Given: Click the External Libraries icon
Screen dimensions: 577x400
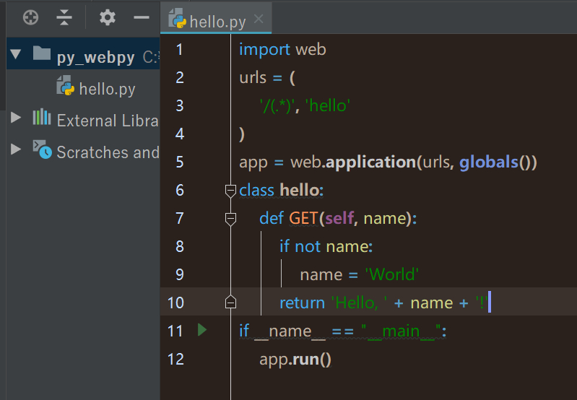Looking at the screenshot, I should click(42, 118).
